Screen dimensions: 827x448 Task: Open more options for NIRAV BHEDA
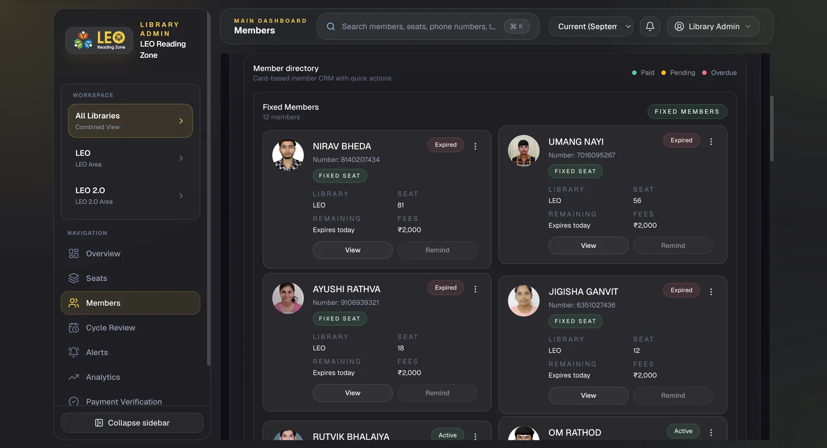[476, 147]
